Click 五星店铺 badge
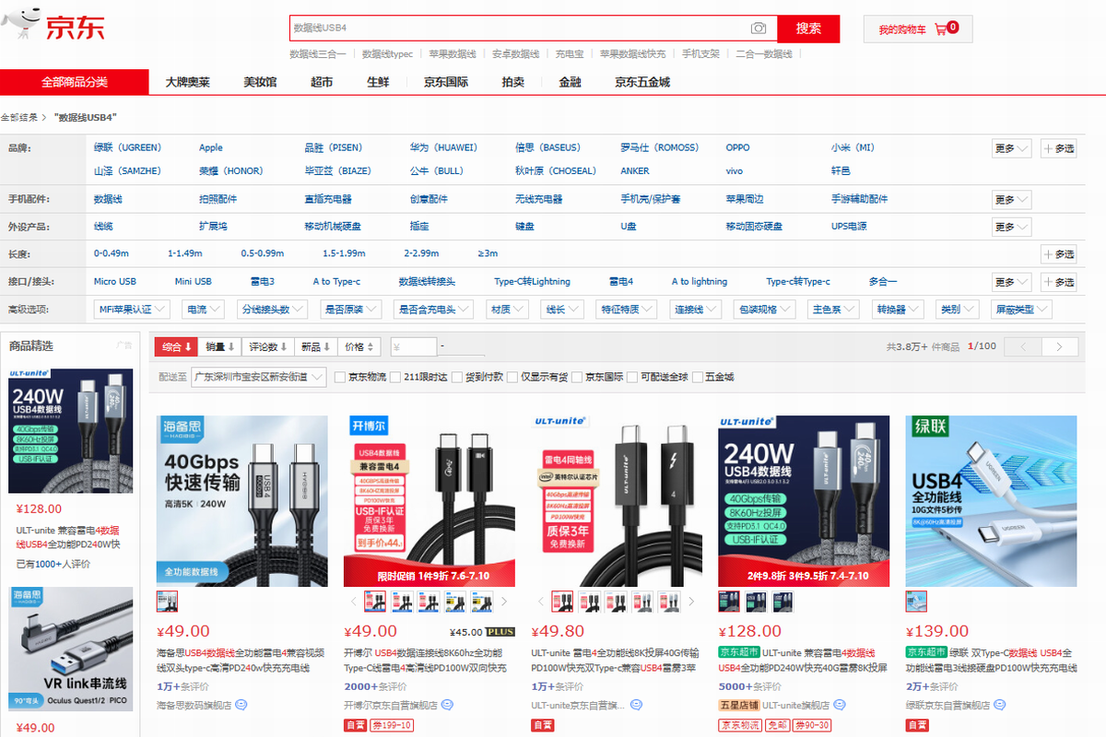1106x737 pixels. [738, 705]
